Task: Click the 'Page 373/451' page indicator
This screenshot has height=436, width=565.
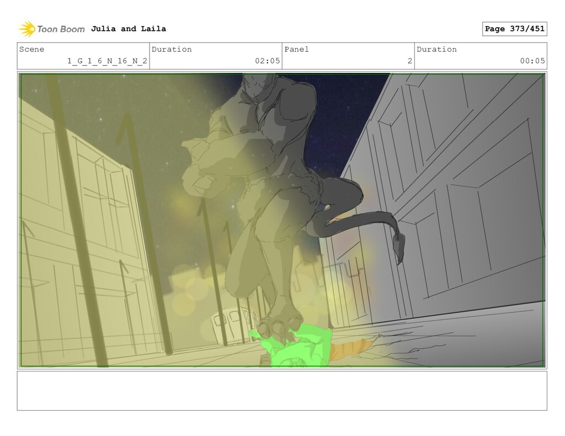Action: click(515, 29)
